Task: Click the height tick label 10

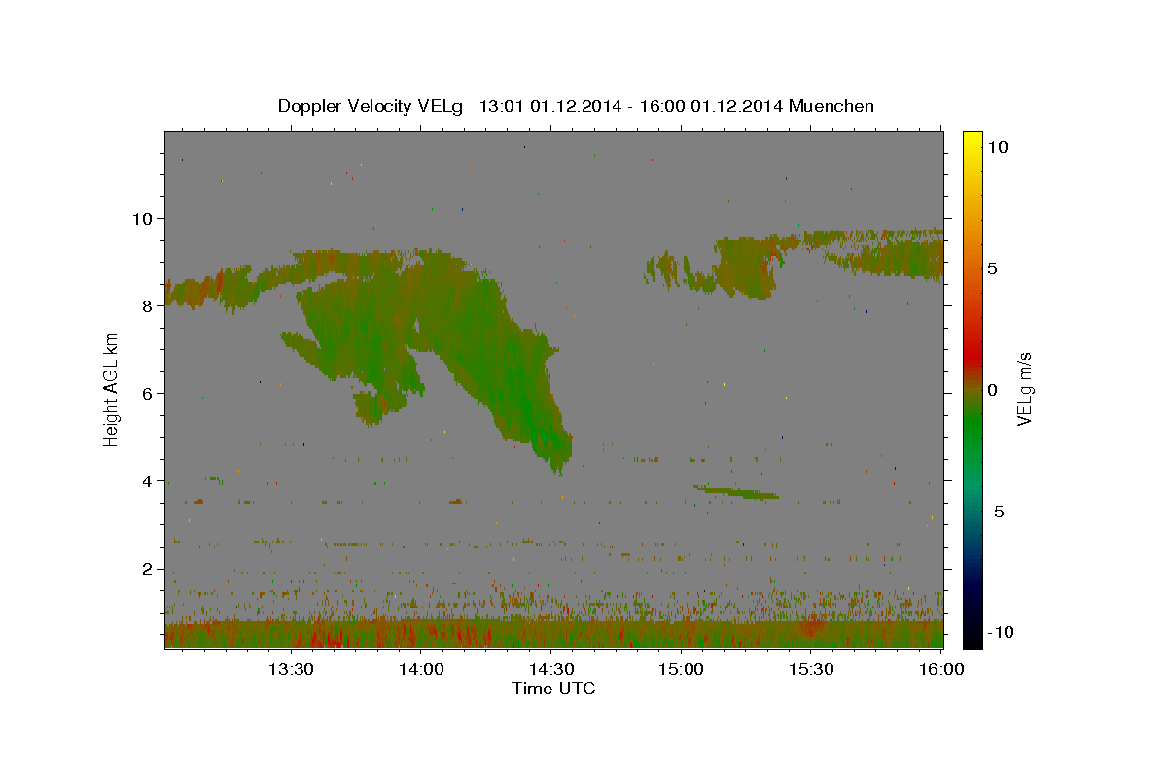Action: [x=145, y=218]
